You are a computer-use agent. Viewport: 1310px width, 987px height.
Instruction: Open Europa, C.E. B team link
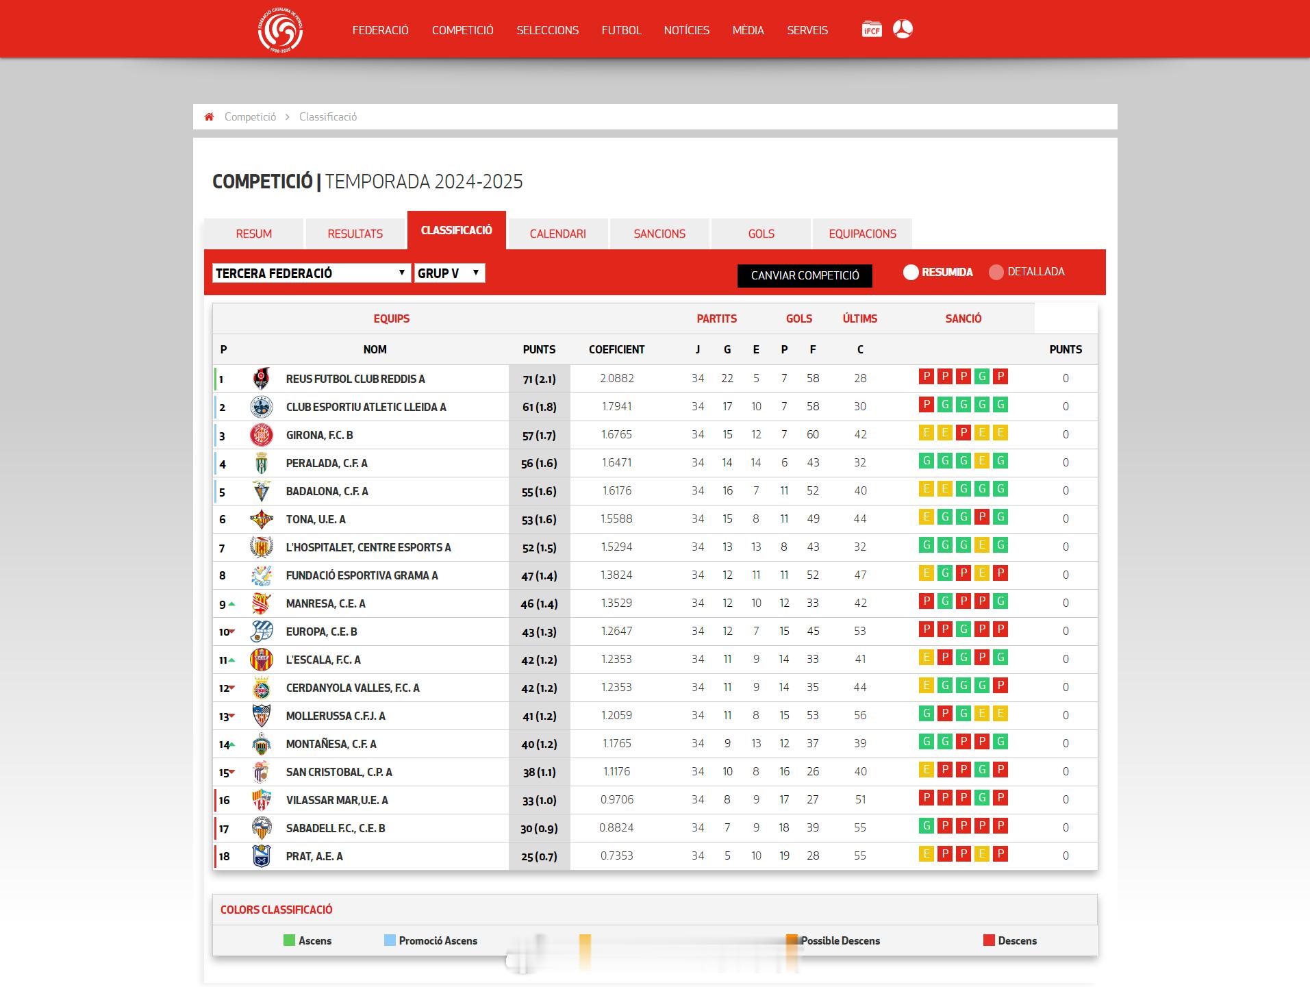click(x=322, y=632)
